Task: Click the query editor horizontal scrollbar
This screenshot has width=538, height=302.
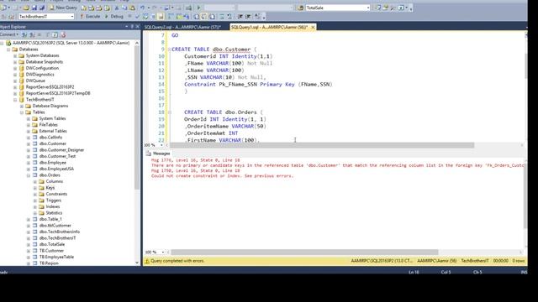Action: [322, 145]
